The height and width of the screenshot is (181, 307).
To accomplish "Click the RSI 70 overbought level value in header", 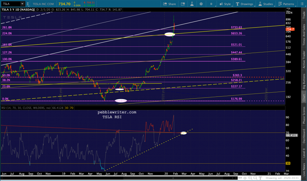I will coord(72,108).
